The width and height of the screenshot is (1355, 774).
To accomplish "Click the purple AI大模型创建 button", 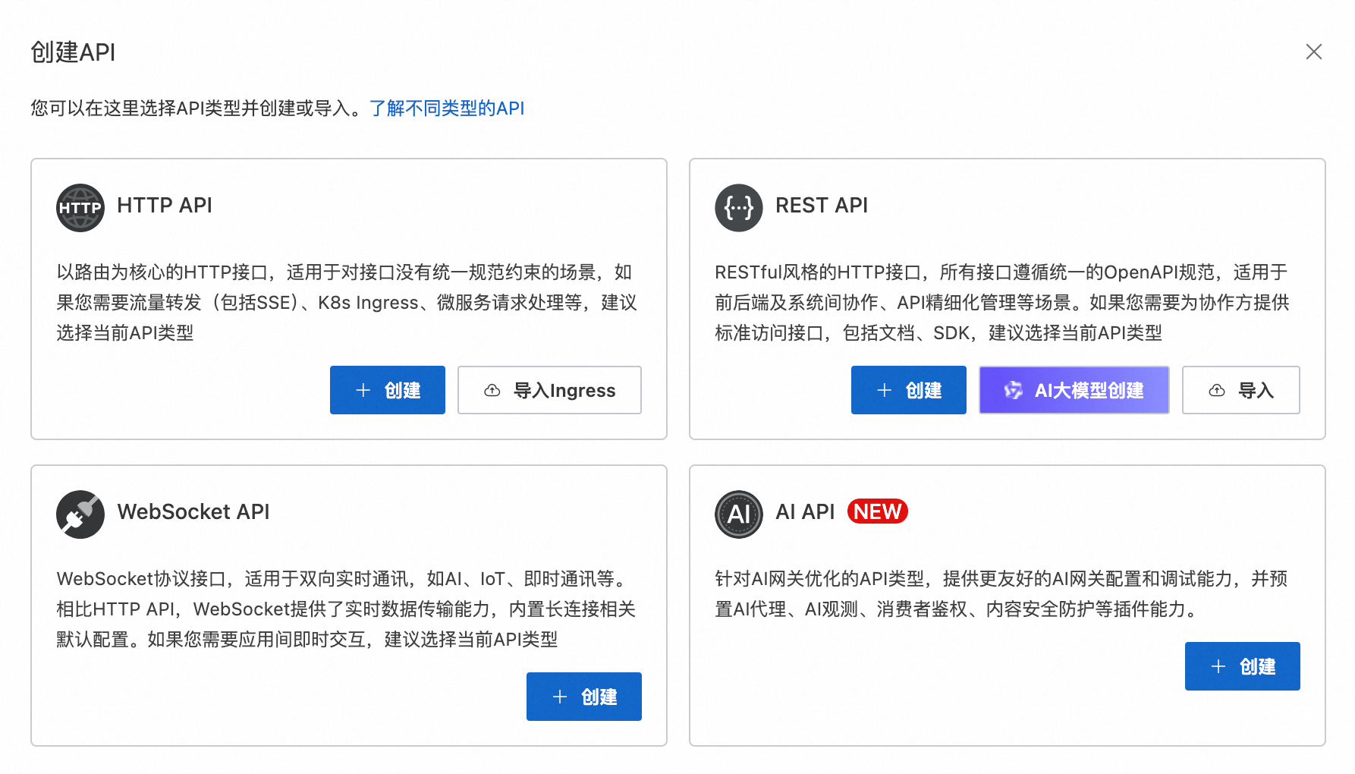I will tap(1074, 390).
